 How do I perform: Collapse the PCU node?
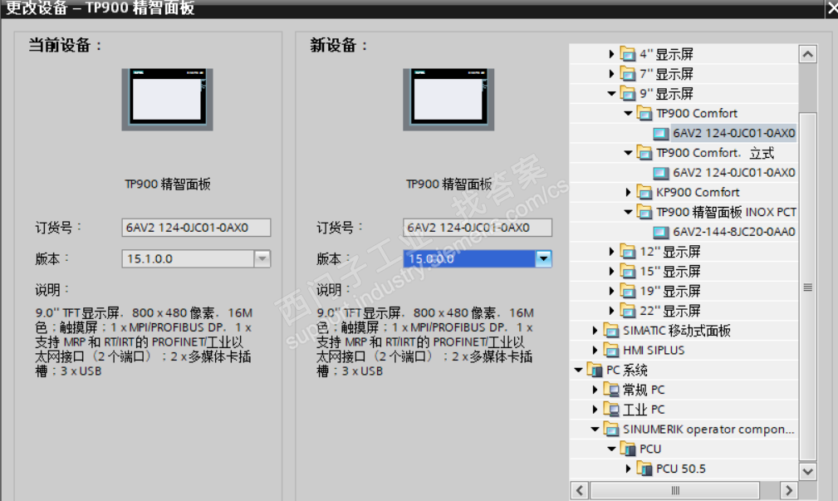click(611, 449)
